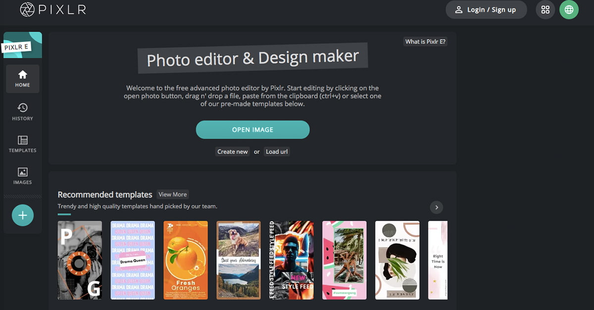Click Create new button
The height and width of the screenshot is (310, 594).
click(233, 152)
